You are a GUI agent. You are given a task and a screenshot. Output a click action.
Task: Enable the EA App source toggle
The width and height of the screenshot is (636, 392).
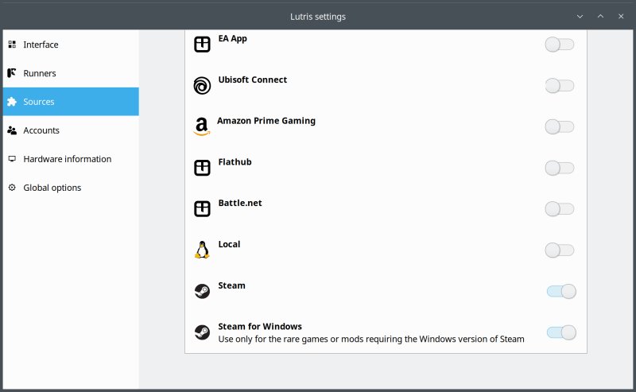click(x=560, y=45)
